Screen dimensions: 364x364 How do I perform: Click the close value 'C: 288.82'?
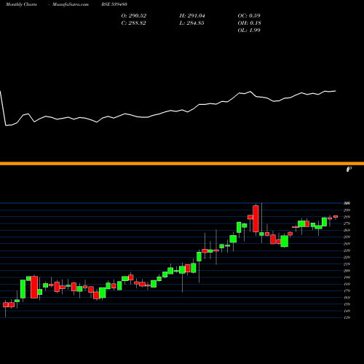[133, 23]
